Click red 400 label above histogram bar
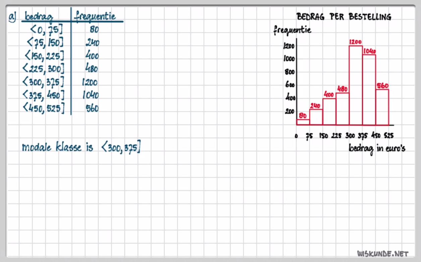The image size is (421, 262). (329, 95)
